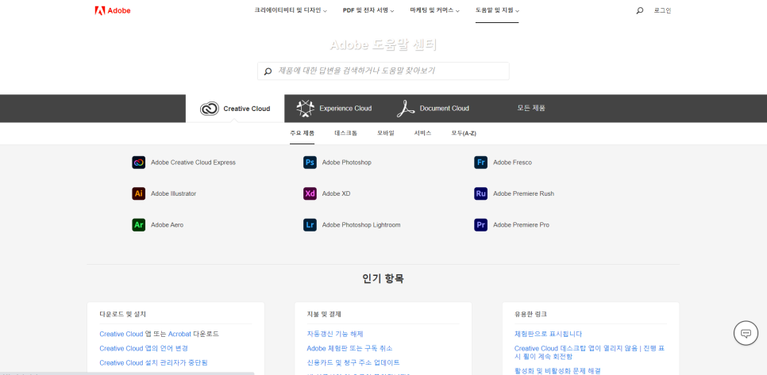Open the Lightroom Lr icon

(310, 225)
